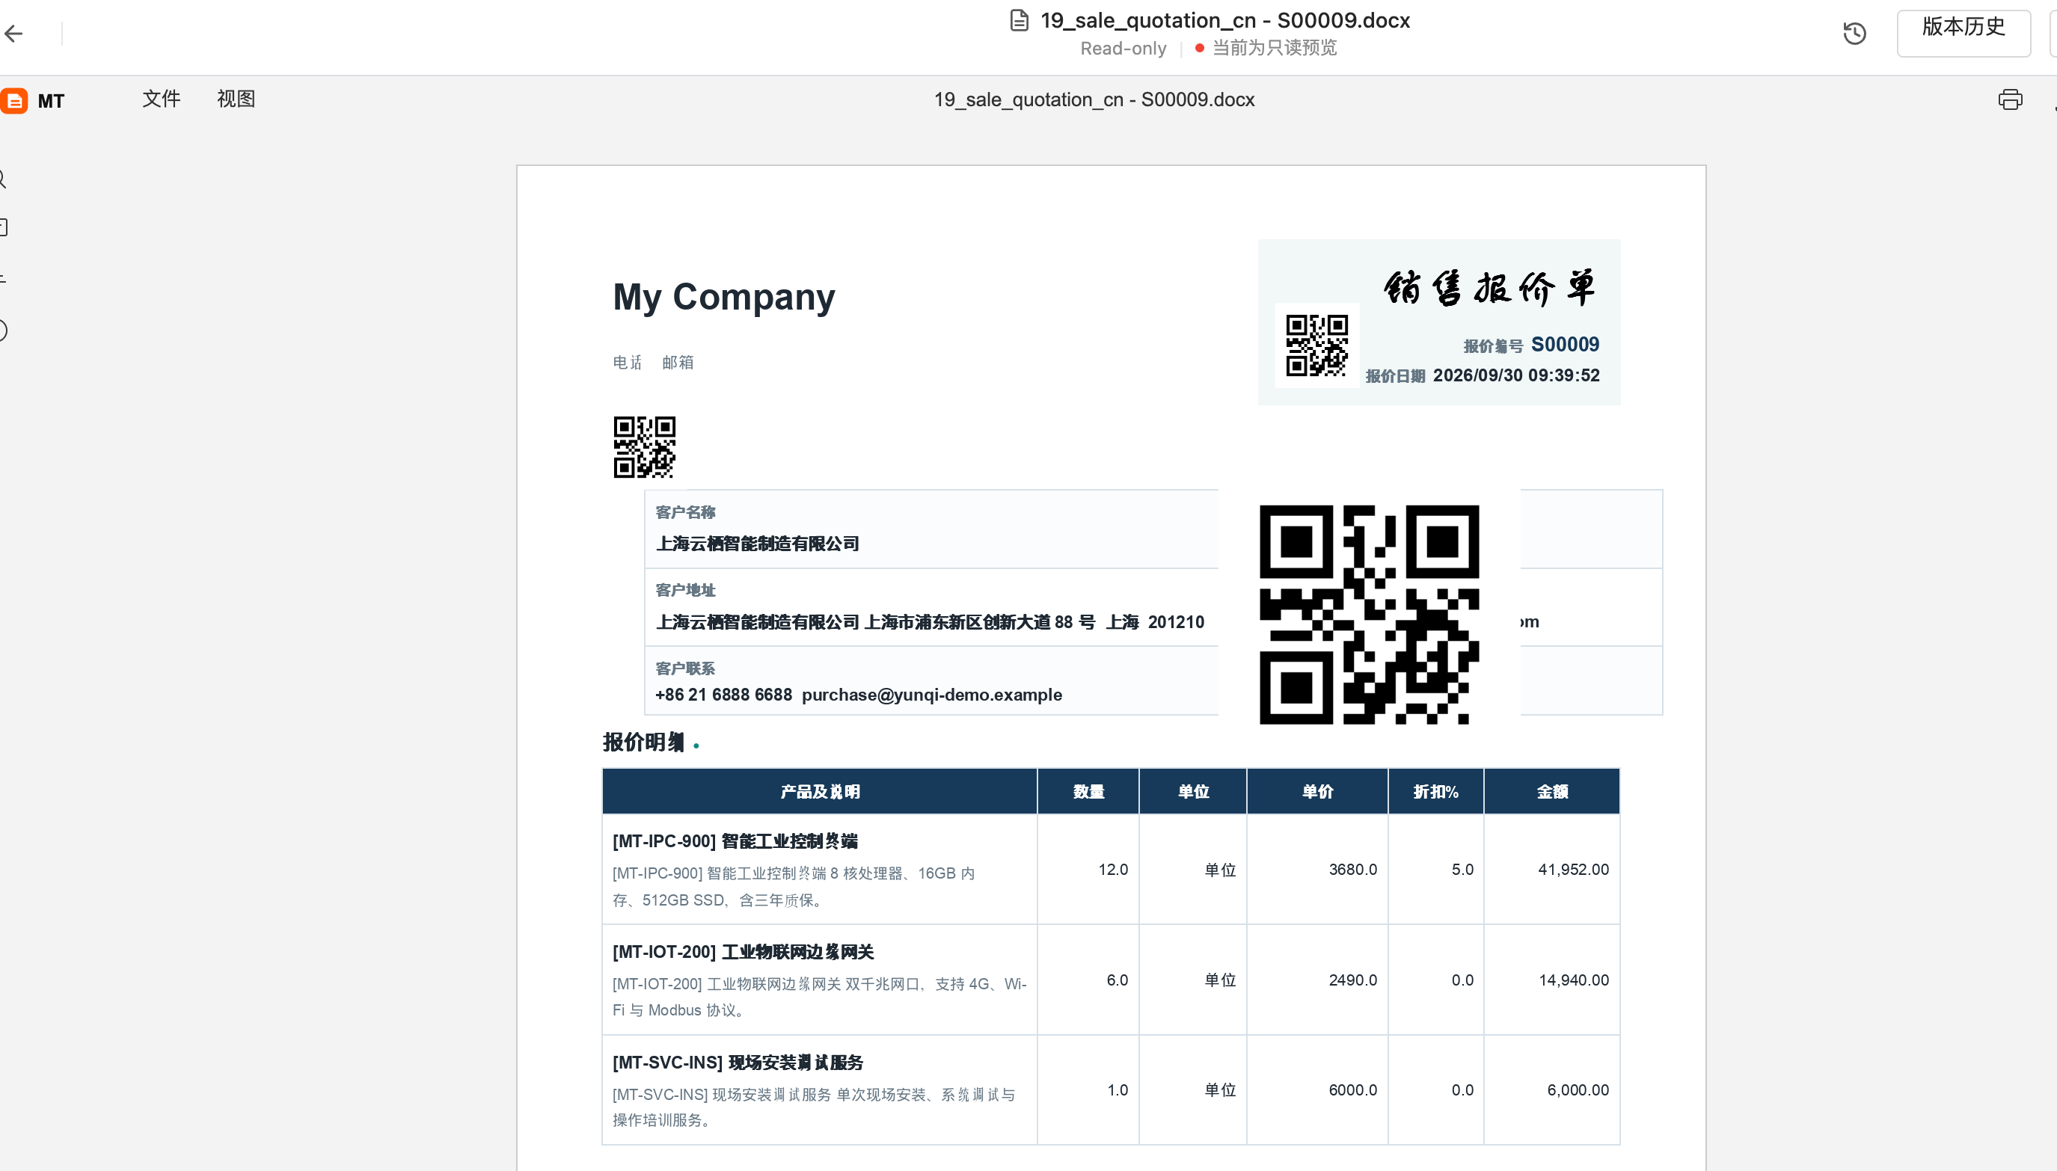Click product [MT-SVC-INS] 现场安装调试服务

(738, 1063)
